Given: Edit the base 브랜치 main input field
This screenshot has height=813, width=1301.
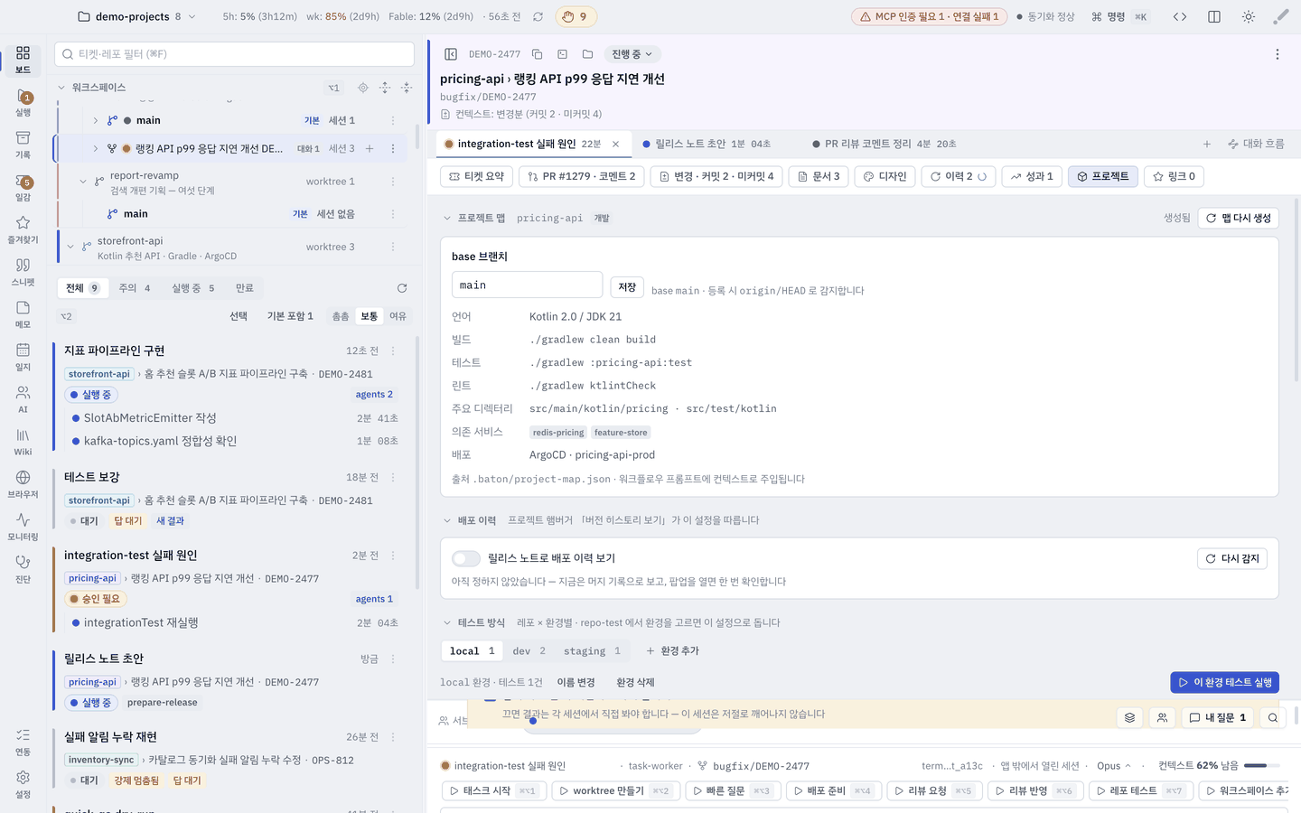Looking at the screenshot, I should [527, 285].
